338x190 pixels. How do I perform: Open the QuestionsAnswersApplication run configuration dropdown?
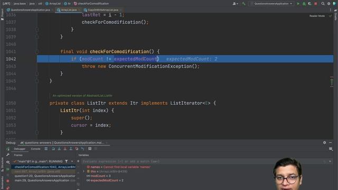[x=271, y=4]
